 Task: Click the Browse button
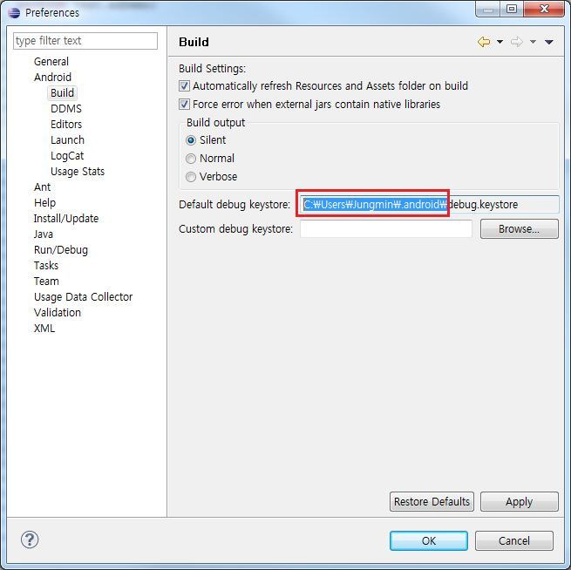[519, 229]
